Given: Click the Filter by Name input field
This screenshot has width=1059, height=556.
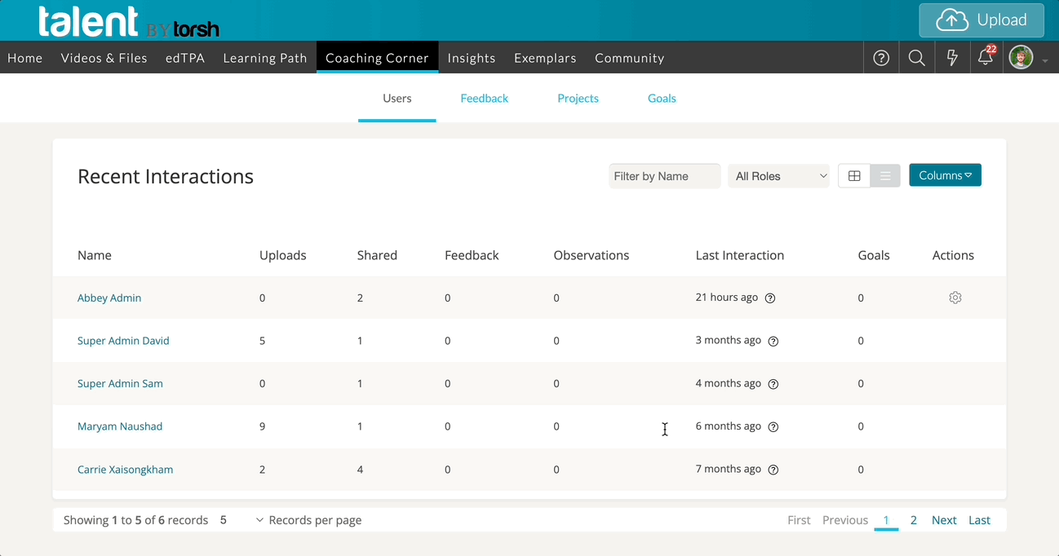Looking at the screenshot, I should click(664, 176).
